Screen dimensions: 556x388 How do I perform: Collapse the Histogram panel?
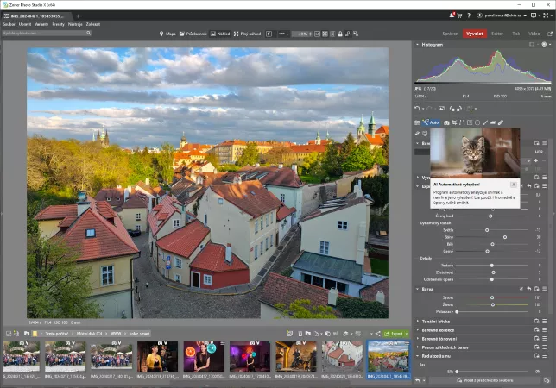418,44
